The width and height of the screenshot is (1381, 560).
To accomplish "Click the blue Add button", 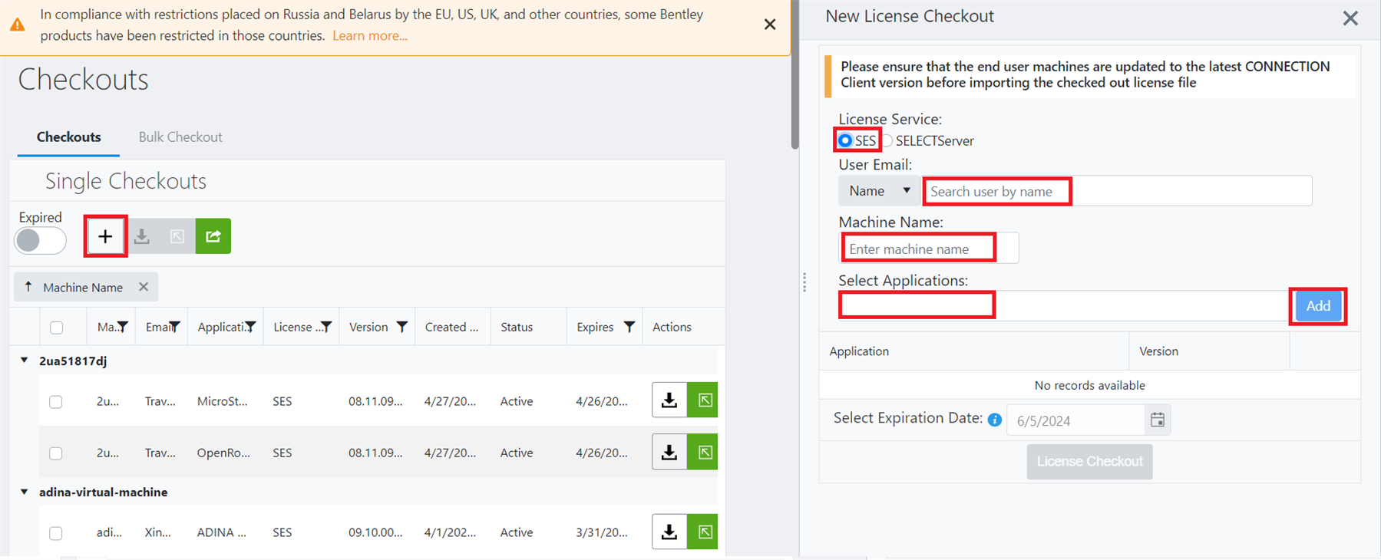I will (1318, 306).
